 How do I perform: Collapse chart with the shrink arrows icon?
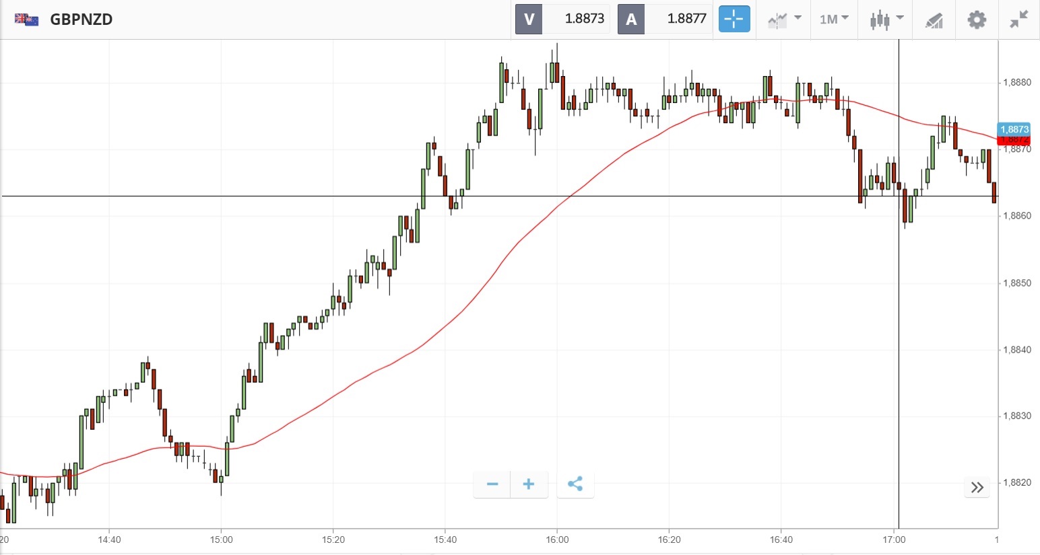point(1019,20)
